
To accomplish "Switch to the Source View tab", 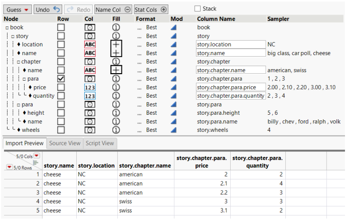I will coord(64,143).
